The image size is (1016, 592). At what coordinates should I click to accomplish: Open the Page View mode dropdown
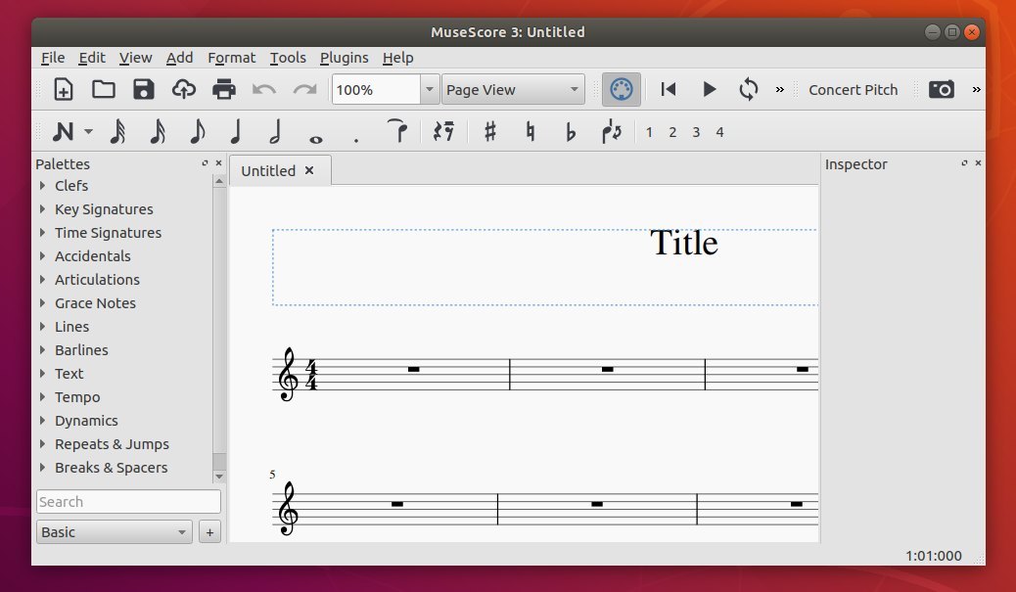point(513,89)
